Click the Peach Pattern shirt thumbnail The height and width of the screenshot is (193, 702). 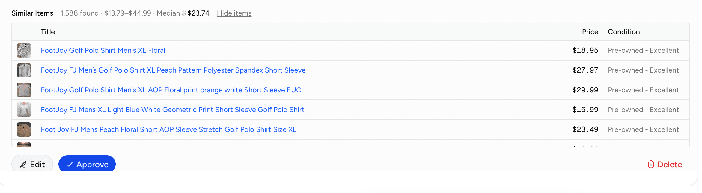24,70
